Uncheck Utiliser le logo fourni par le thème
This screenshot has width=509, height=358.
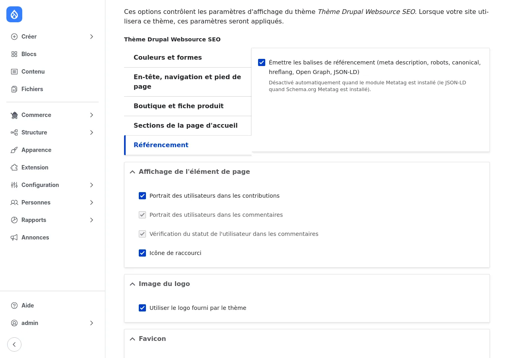click(x=142, y=308)
